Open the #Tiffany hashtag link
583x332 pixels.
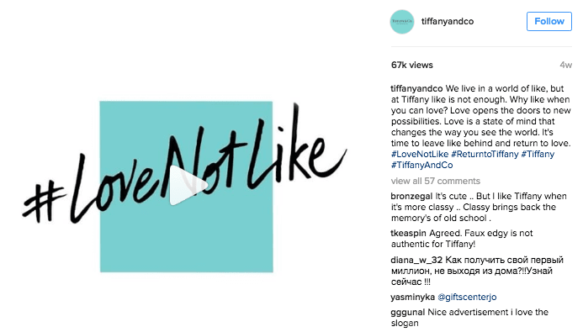(538, 154)
